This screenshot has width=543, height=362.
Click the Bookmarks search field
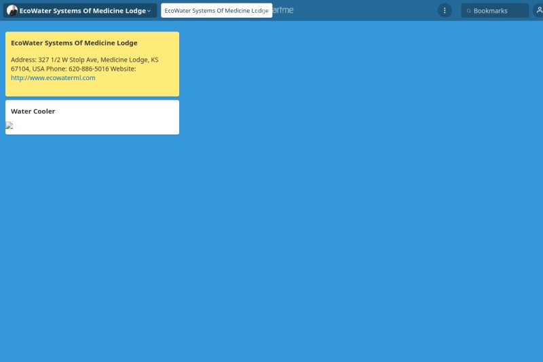point(495,11)
